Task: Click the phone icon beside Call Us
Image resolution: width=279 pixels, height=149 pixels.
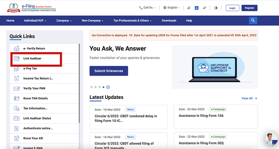Action: [141, 8]
